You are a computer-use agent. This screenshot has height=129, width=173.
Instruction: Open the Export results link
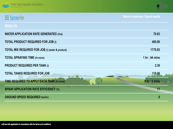[x=152, y=17]
